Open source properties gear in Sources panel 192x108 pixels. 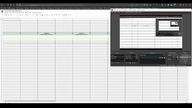(x=130, y=63)
